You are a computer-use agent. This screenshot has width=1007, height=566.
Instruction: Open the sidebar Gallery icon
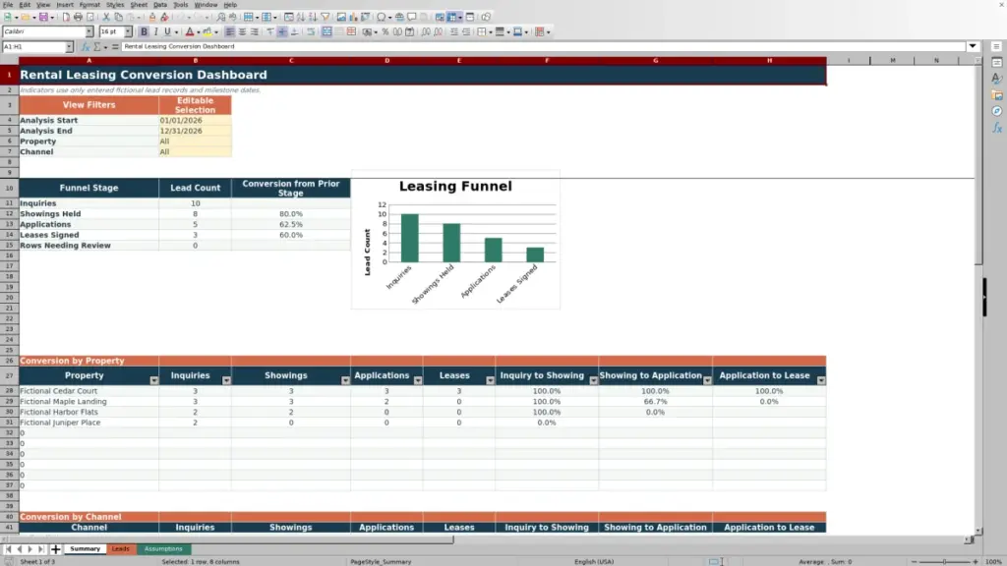click(x=997, y=95)
